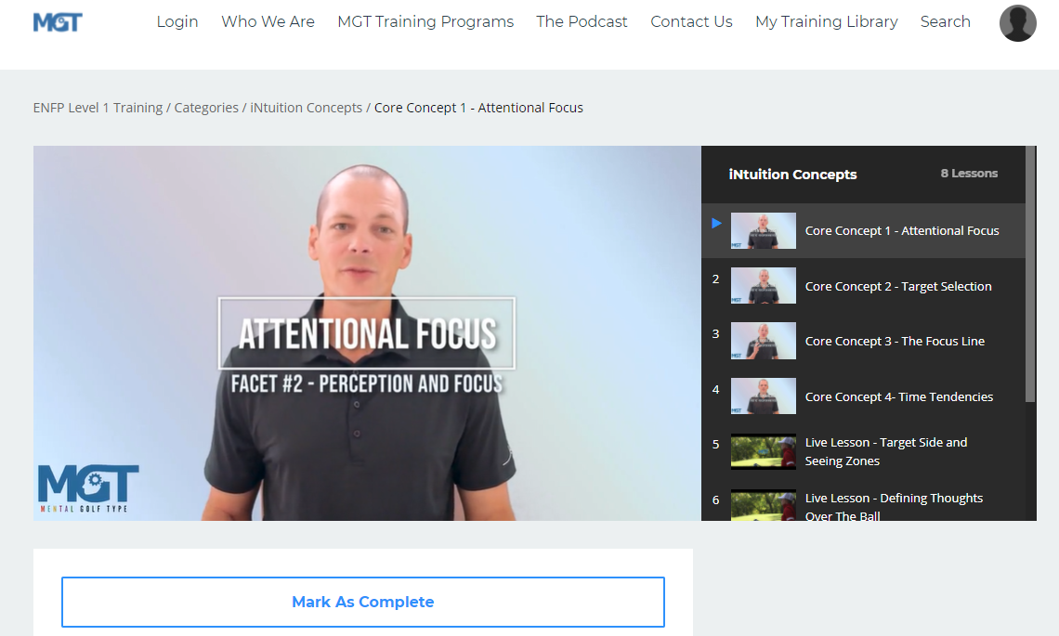The width and height of the screenshot is (1059, 636).
Task: Click Search in the navigation bar
Action: [945, 21]
